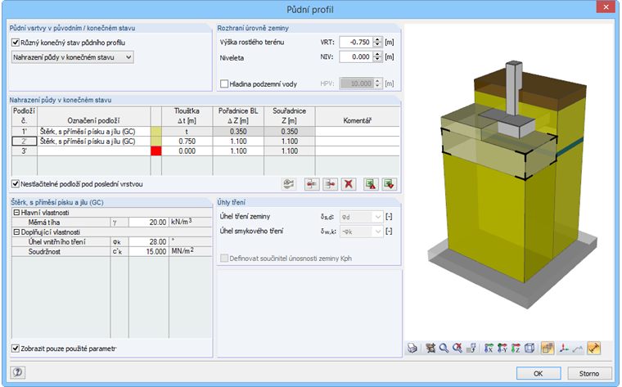Click the Označení podloží cell in row 1'

tap(93, 131)
